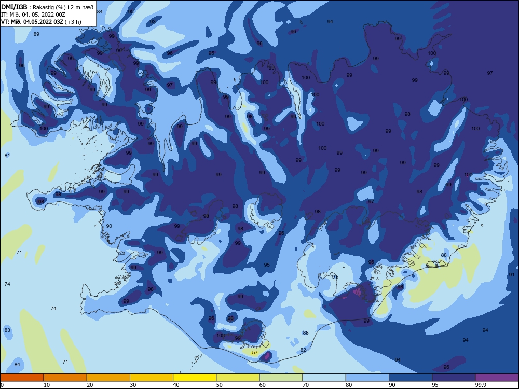Viewport: 519px width, 389px height.
Task: Click the legend tick label '70'
Action: (306, 385)
